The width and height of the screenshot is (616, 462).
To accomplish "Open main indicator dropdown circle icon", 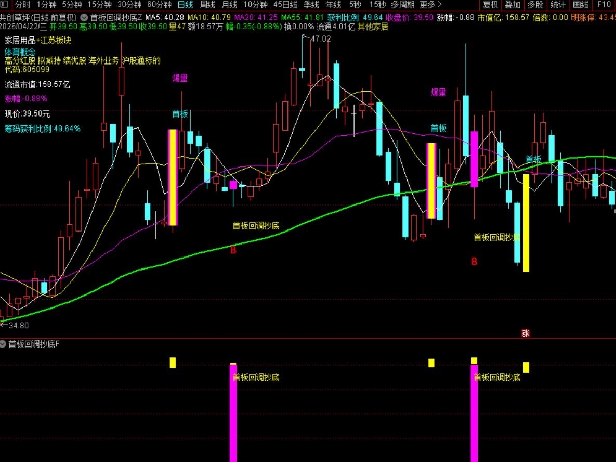I will click(84, 18).
